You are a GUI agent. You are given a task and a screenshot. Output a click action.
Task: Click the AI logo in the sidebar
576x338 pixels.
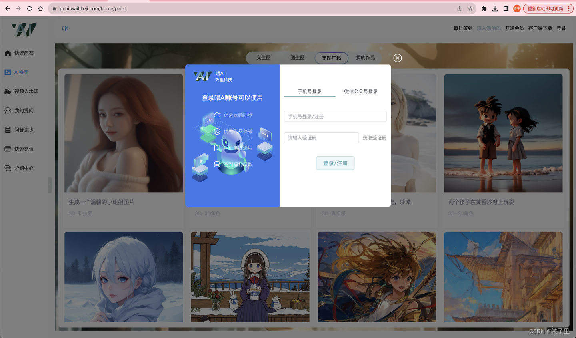coord(24,30)
